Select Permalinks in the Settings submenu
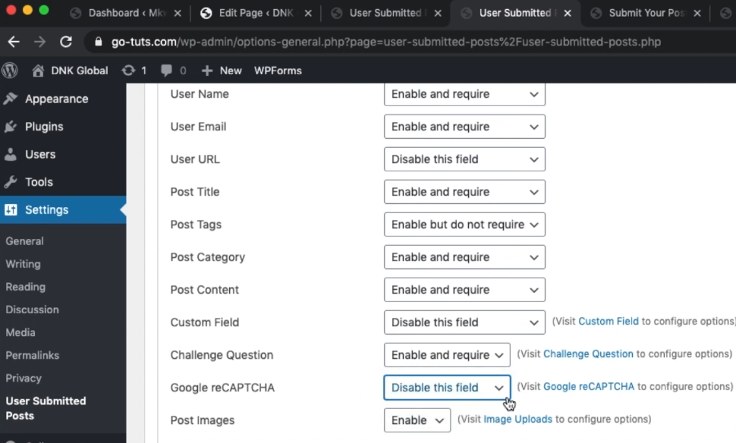Viewport: 736px width, 443px height. pyautogui.click(x=32, y=355)
